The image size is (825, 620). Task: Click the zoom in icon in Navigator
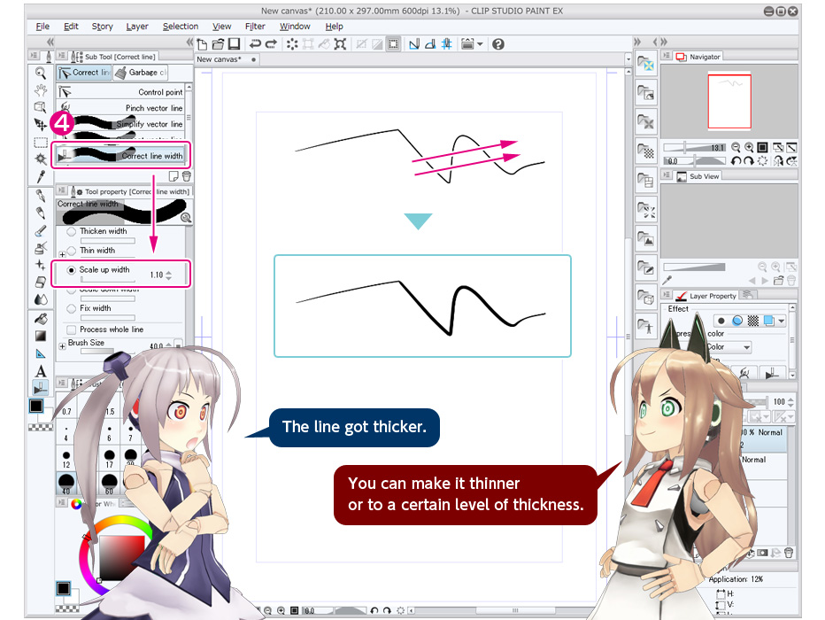[x=748, y=148]
